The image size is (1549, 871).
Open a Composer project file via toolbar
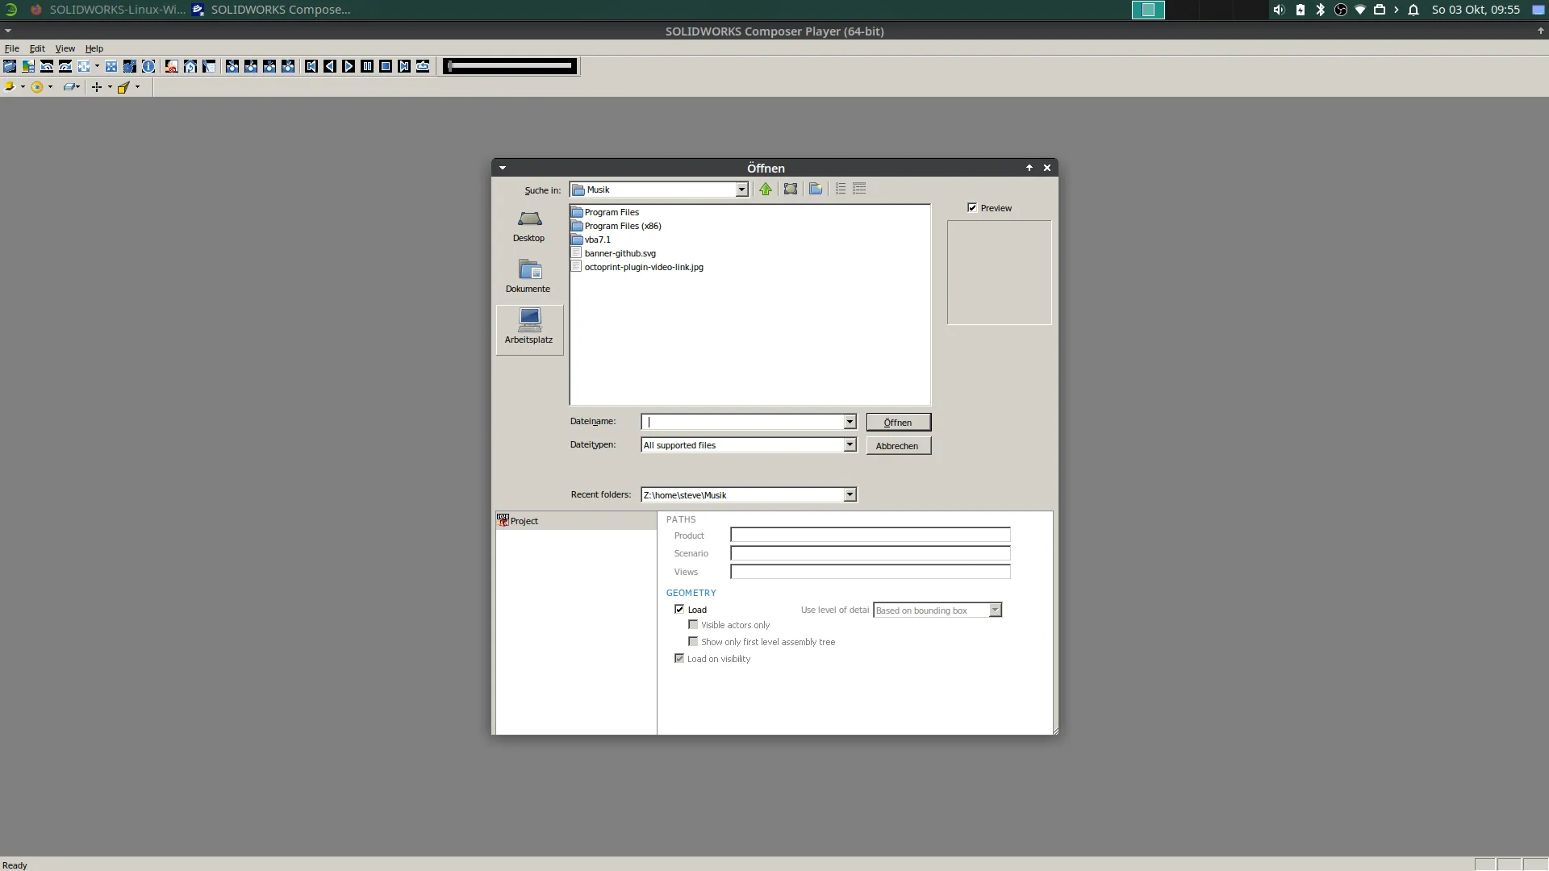click(x=10, y=66)
